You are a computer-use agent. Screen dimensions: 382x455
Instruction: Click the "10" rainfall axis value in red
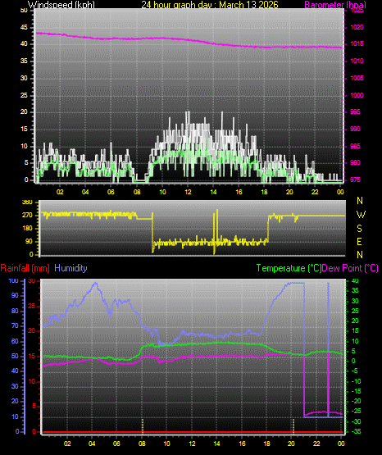click(x=32, y=381)
